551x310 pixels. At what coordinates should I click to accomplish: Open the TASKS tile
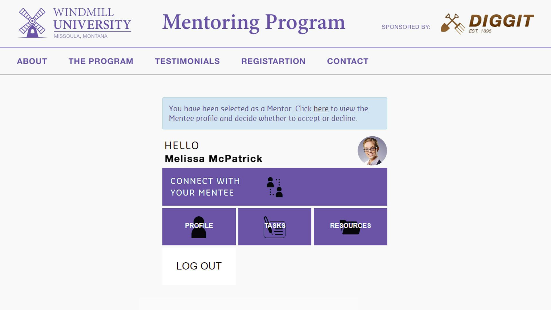[274, 226]
